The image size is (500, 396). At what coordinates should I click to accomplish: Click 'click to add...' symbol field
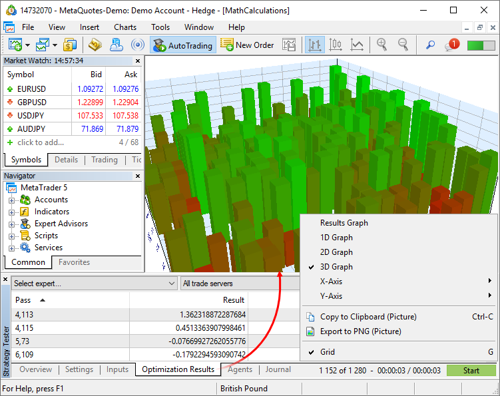41,142
